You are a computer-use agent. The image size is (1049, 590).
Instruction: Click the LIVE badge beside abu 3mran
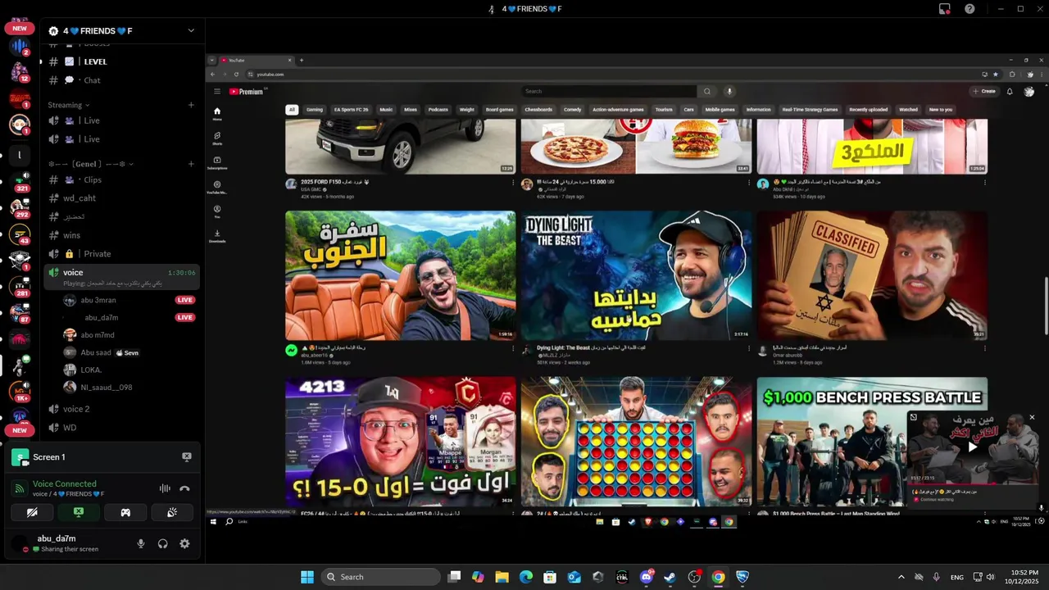(x=185, y=300)
